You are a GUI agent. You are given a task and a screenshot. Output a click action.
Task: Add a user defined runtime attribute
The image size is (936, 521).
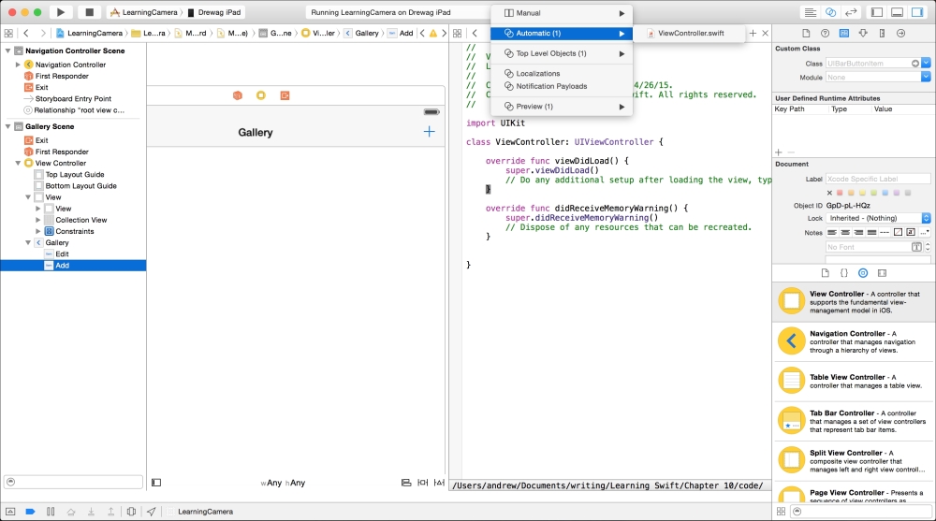coord(779,152)
